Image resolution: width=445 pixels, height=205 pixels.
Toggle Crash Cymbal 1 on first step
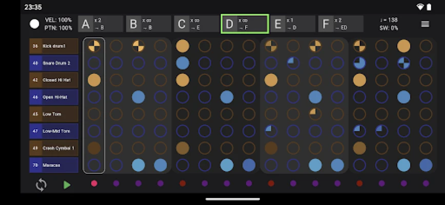point(94,148)
